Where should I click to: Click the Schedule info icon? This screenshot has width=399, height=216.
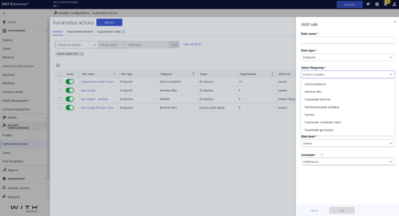[322, 154]
